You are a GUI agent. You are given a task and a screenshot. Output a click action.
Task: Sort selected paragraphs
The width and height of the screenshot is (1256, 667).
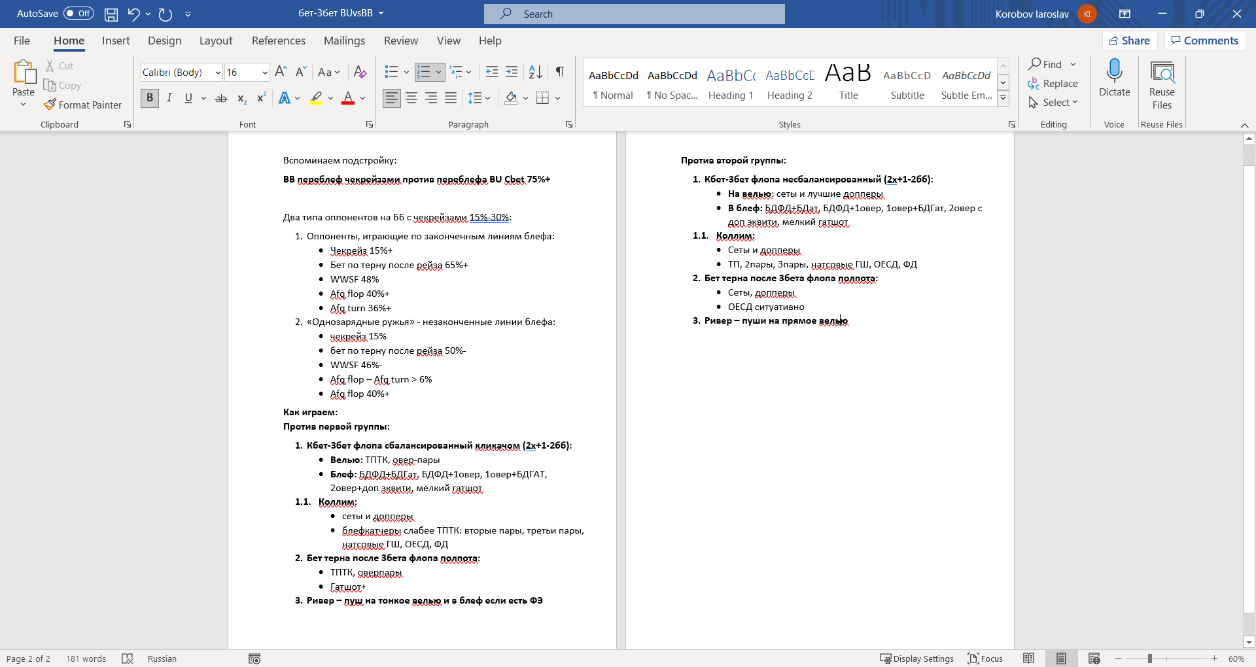(x=535, y=72)
